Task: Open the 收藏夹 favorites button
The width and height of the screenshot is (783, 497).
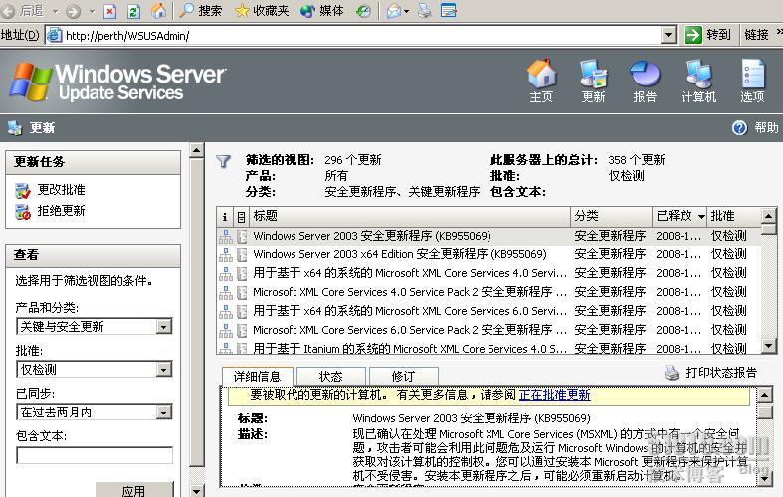Action: (263, 11)
